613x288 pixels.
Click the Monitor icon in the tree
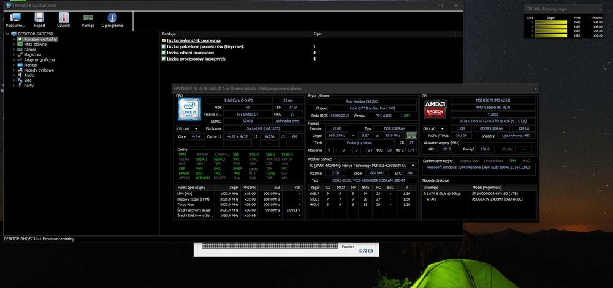pos(20,65)
